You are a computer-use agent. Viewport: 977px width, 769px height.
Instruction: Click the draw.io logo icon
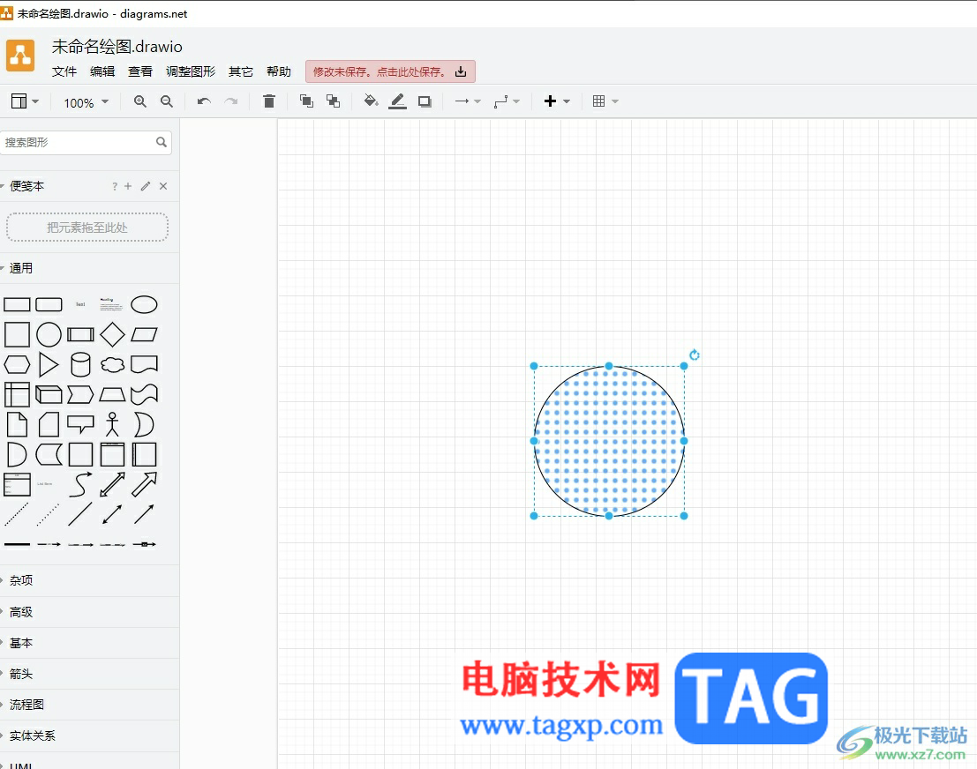pyautogui.click(x=20, y=55)
